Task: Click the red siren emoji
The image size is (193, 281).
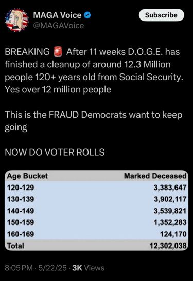Action: (x=58, y=51)
